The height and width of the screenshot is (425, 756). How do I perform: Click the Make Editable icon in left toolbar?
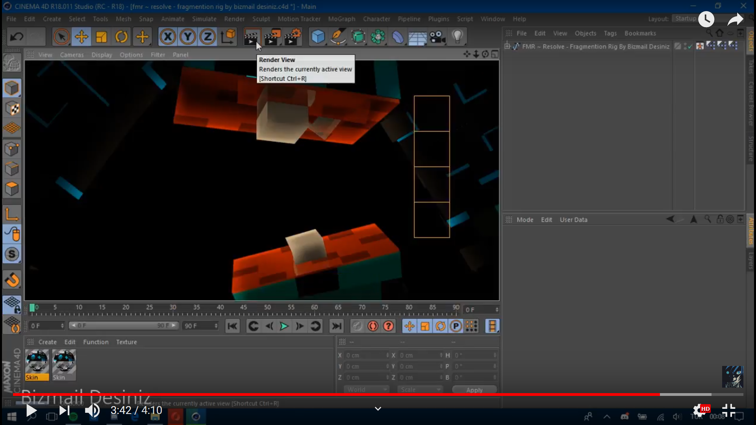coord(12,63)
